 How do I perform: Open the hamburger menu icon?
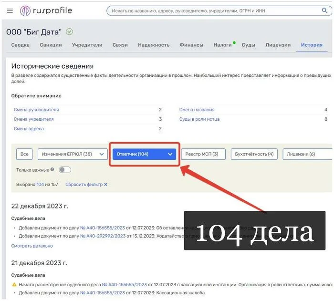pyautogui.click(x=10, y=10)
